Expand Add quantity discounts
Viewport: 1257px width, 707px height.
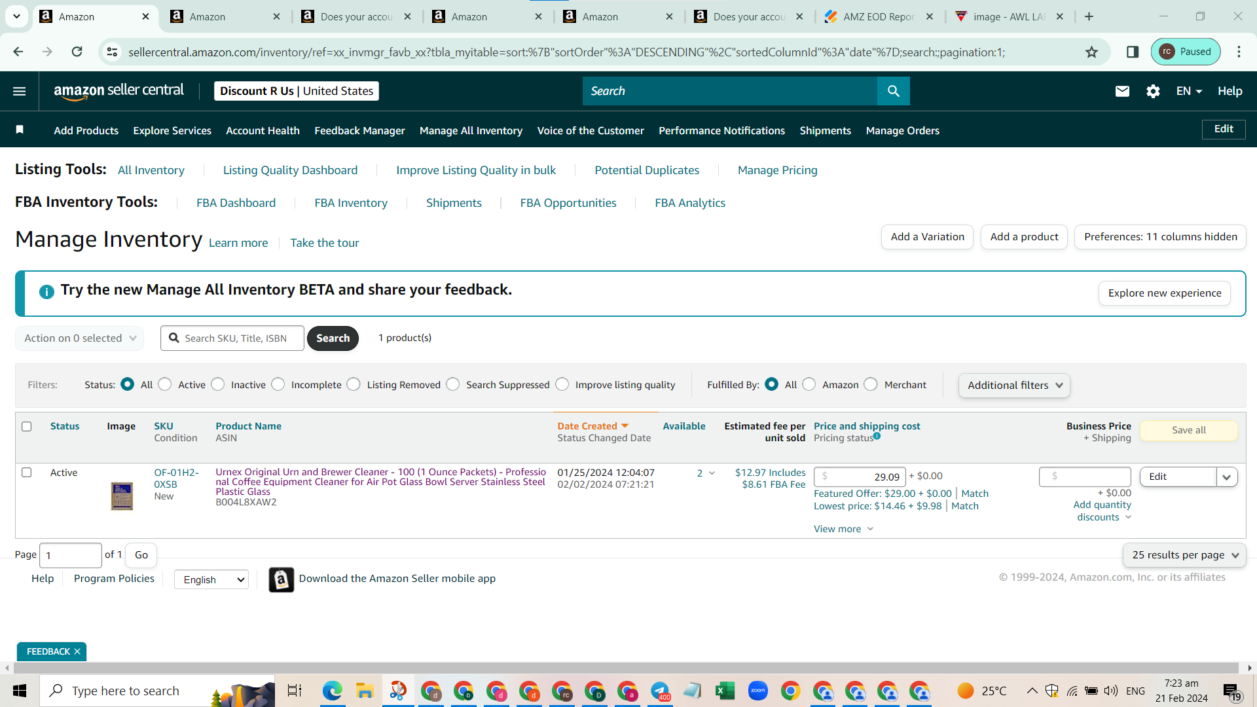tap(1102, 511)
